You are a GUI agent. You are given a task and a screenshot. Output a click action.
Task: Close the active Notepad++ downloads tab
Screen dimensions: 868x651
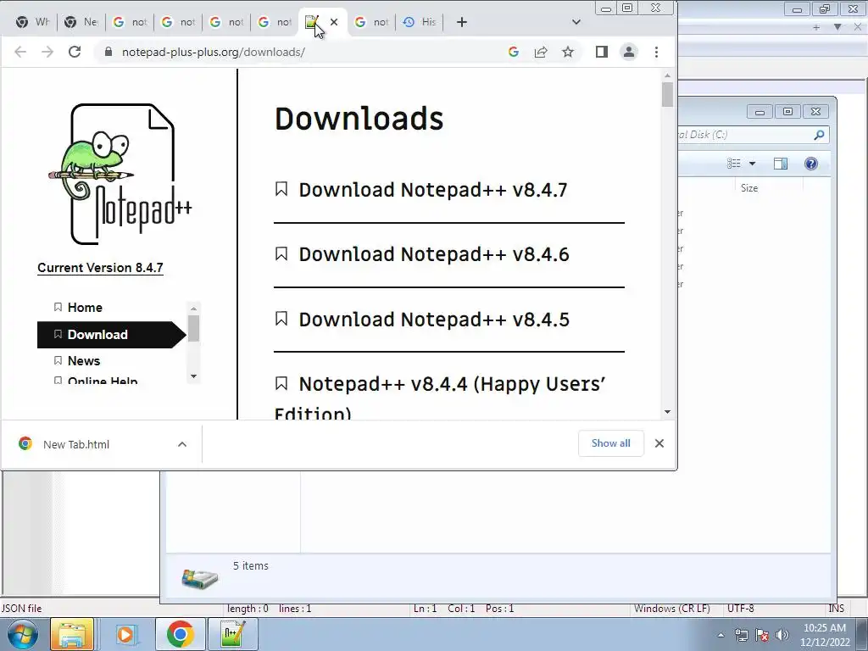pos(334,22)
